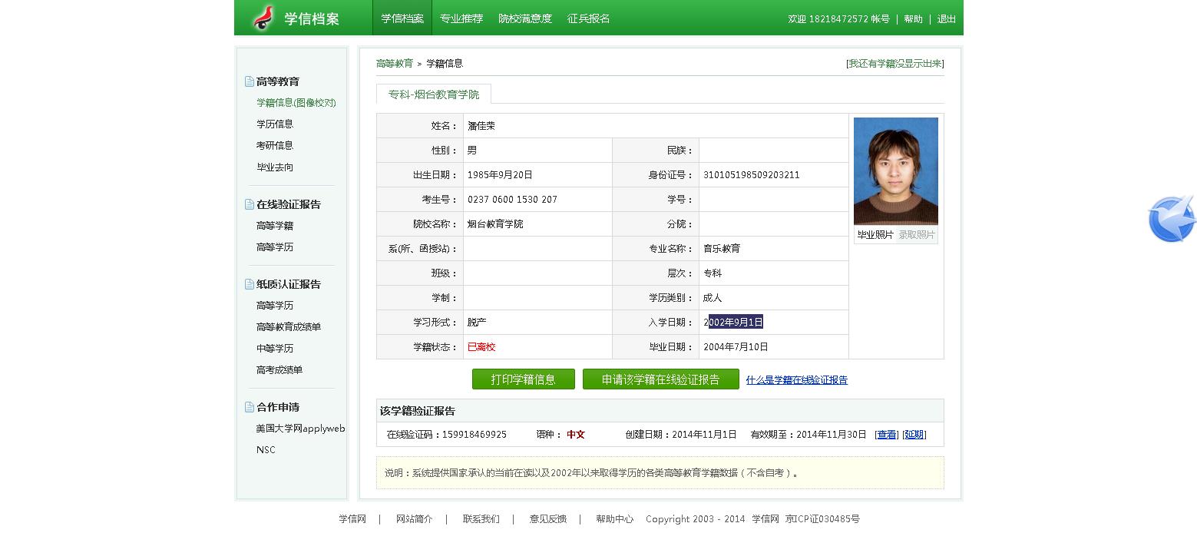Click the 我还有学籍没显示出来 link

[x=894, y=64]
